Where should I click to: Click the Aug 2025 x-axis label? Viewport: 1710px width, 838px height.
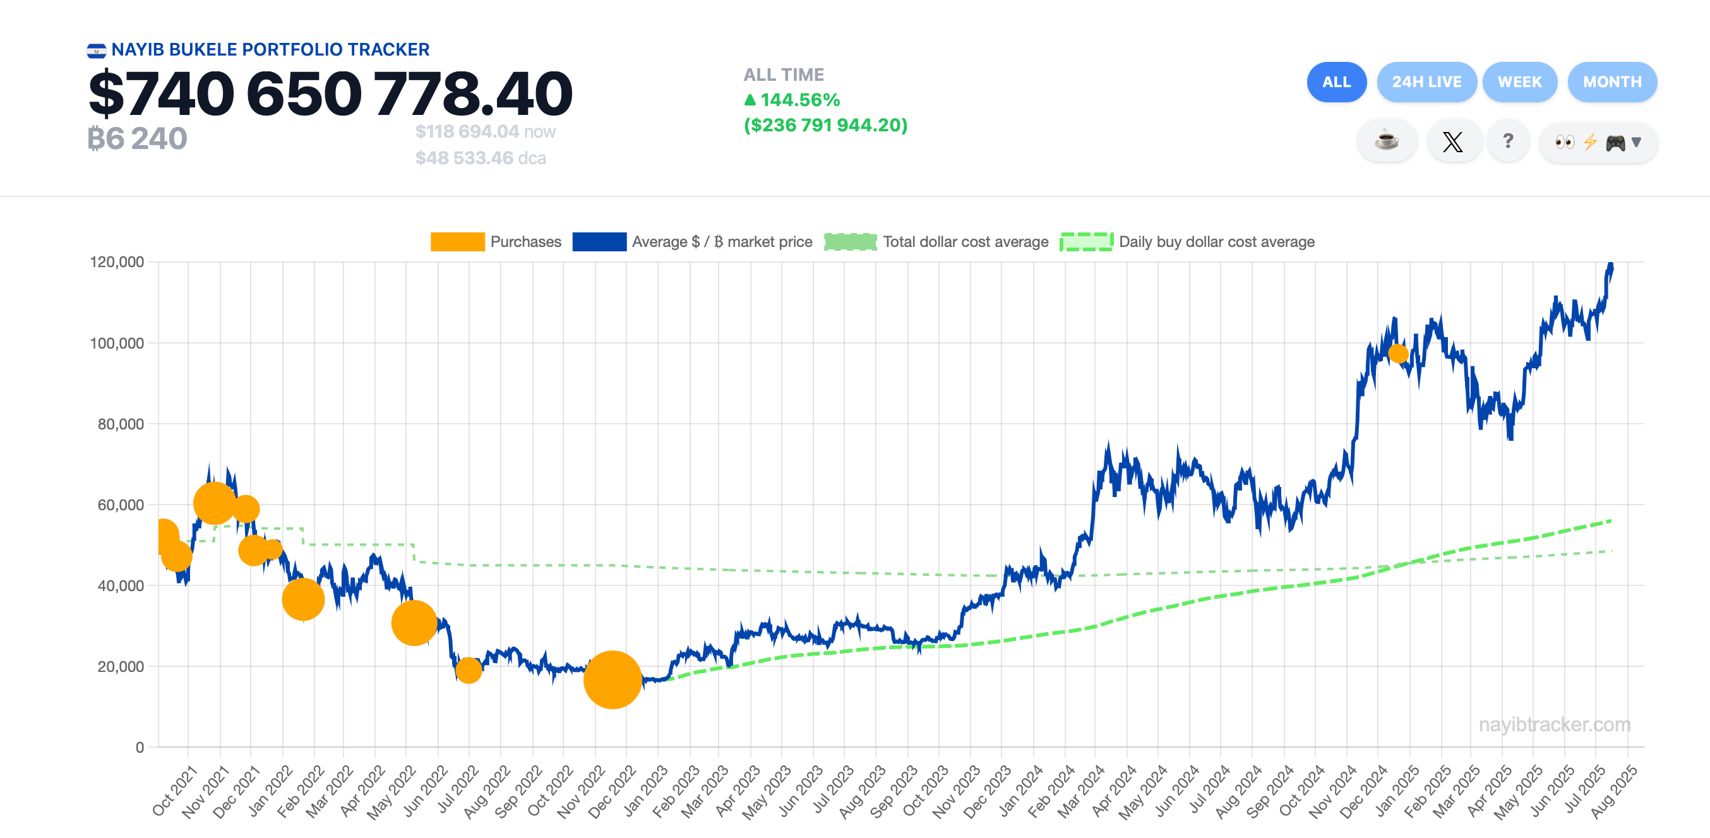(1614, 791)
